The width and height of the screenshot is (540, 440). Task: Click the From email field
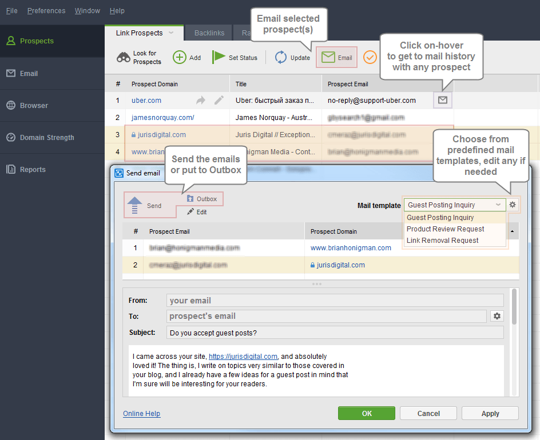[335, 301]
